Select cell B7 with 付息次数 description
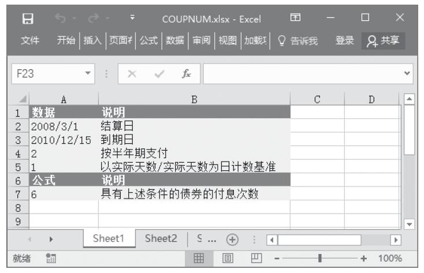 [194, 195]
